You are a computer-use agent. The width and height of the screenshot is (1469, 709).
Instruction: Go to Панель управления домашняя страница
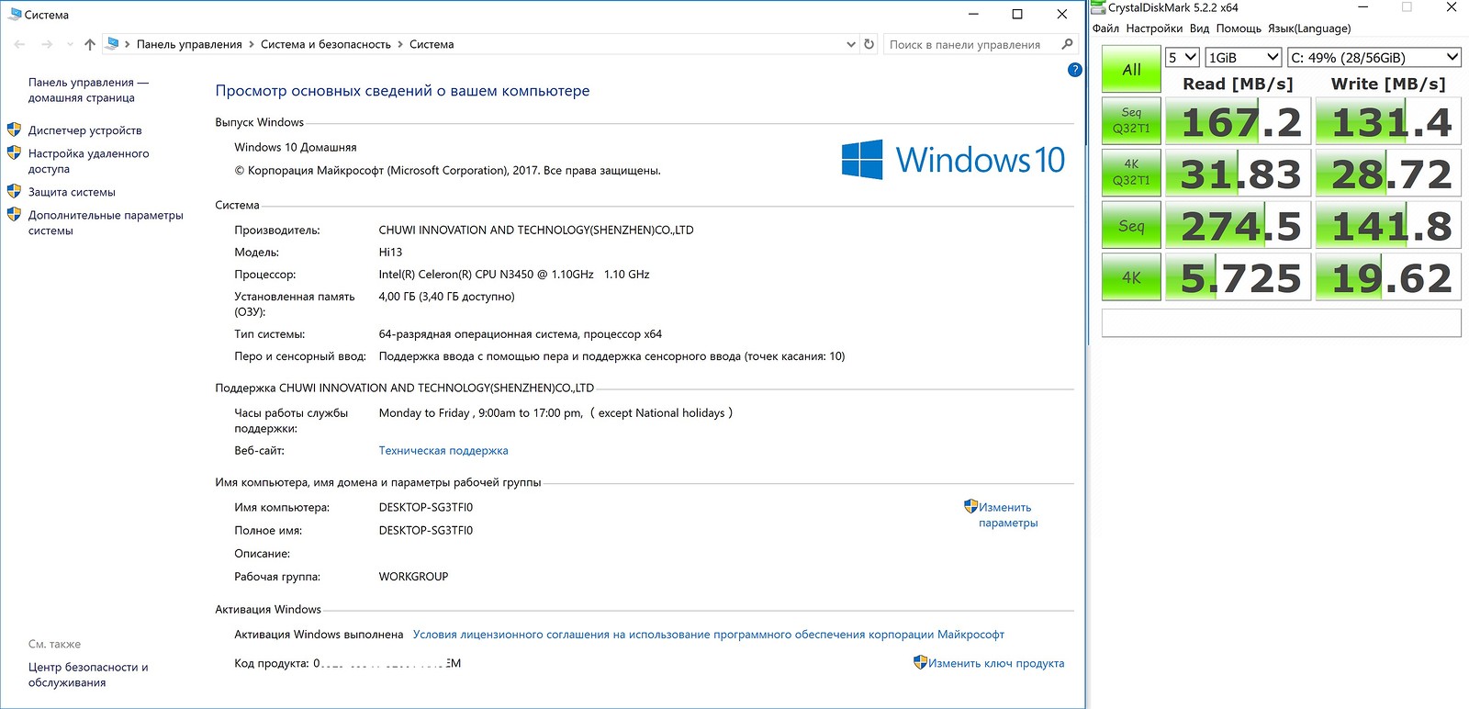[x=88, y=90]
